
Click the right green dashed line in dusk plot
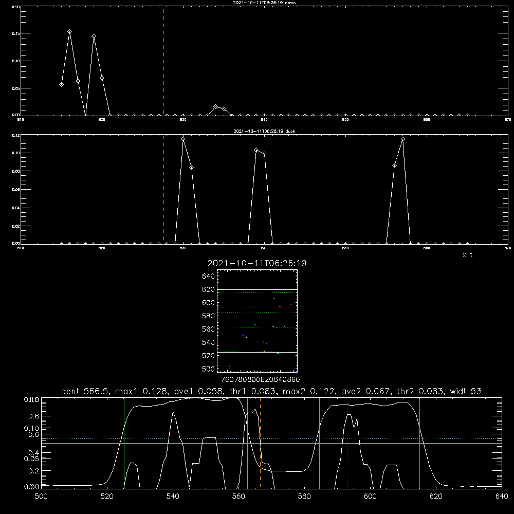click(284, 190)
